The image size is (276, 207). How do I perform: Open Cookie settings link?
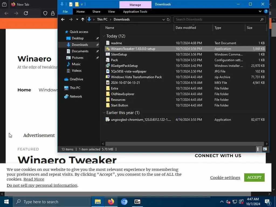pyautogui.click(x=225, y=178)
